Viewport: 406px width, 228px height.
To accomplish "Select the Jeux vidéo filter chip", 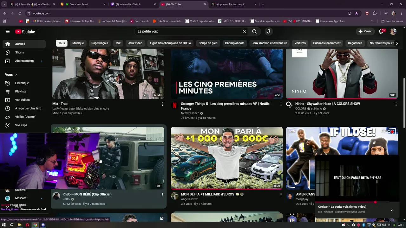I will tap(135, 43).
